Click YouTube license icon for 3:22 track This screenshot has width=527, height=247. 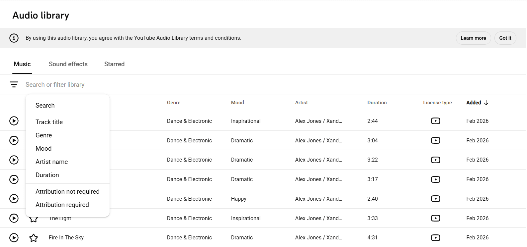[x=436, y=160]
